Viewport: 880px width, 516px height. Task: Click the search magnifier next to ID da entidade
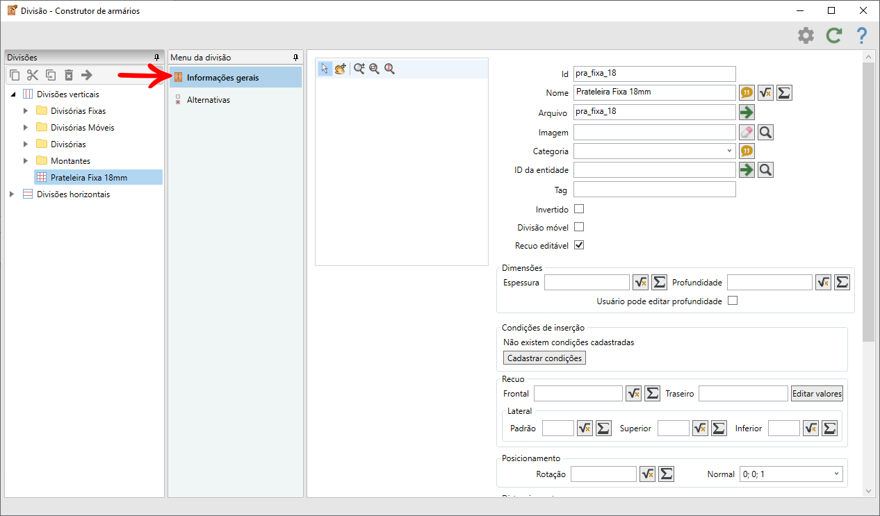[765, 169]
